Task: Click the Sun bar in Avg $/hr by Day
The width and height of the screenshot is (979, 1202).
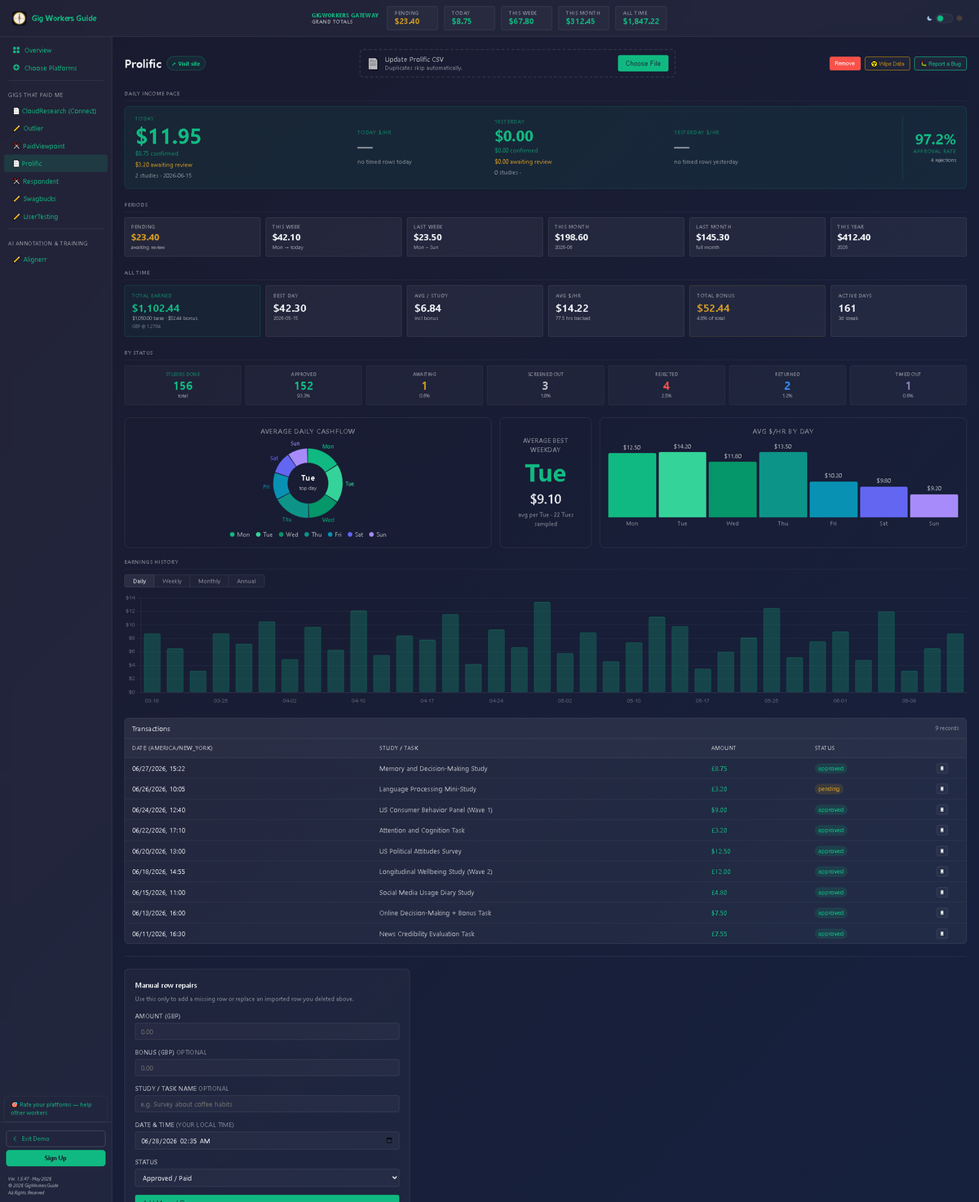Action: click(x=934, y=505)
